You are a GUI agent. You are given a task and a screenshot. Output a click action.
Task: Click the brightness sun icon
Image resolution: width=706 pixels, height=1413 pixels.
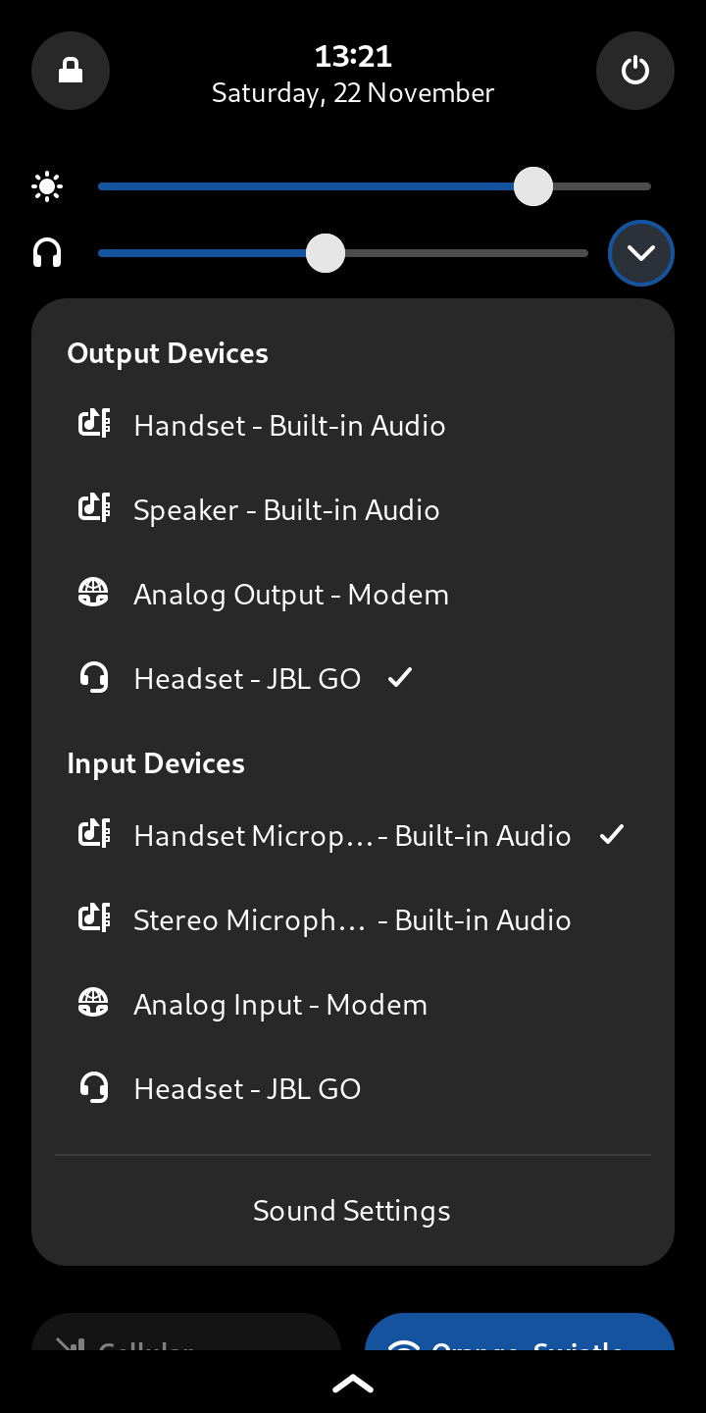[x=47, y=186]
